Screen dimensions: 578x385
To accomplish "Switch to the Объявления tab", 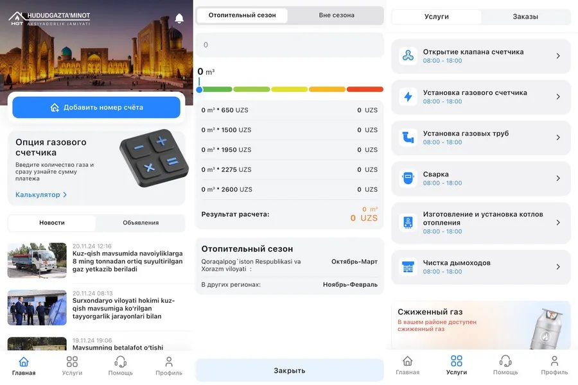I will coord(141,223).
